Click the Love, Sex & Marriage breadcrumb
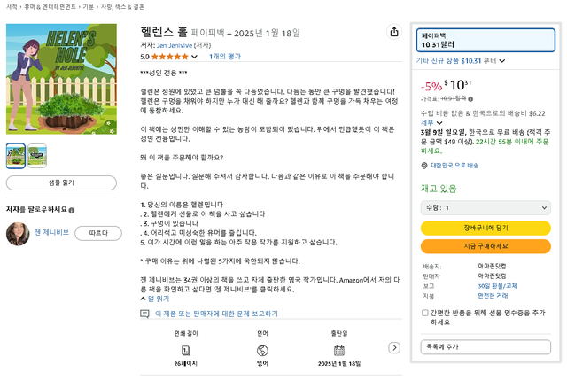 (122, 7)
